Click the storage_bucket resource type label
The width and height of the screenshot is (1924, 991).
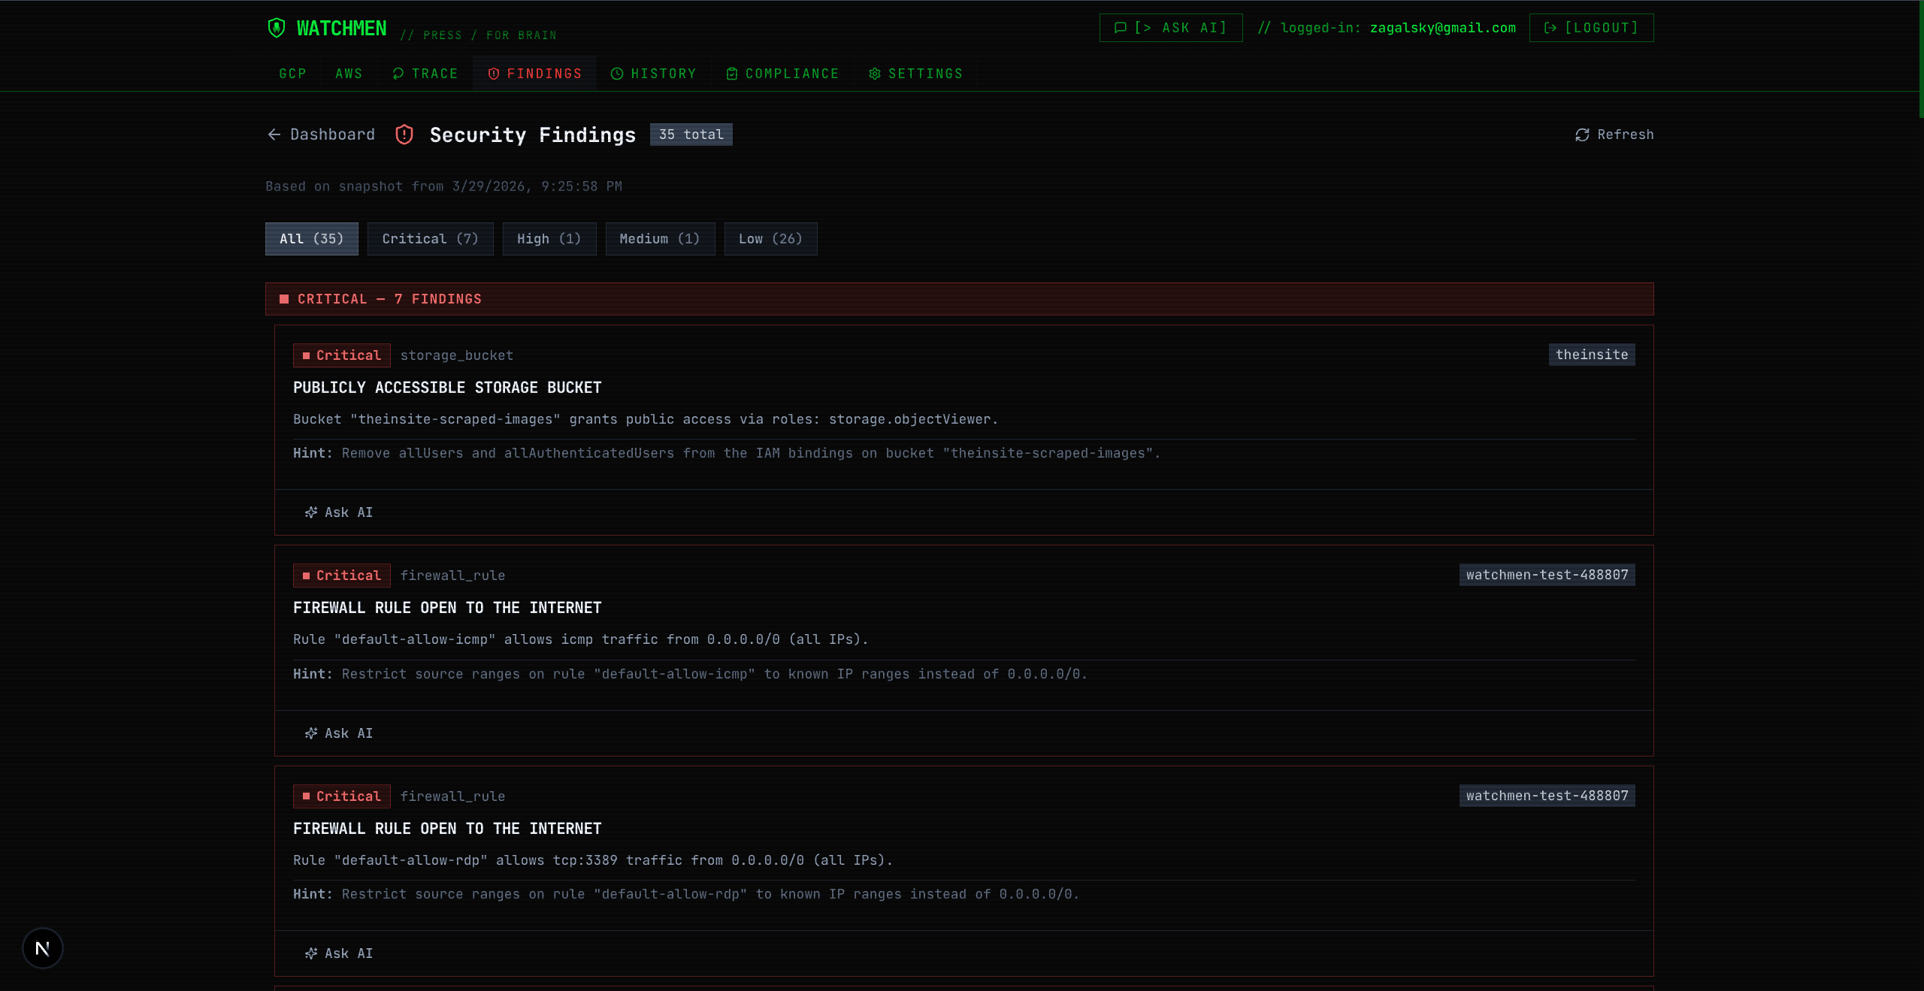(456, 355)
